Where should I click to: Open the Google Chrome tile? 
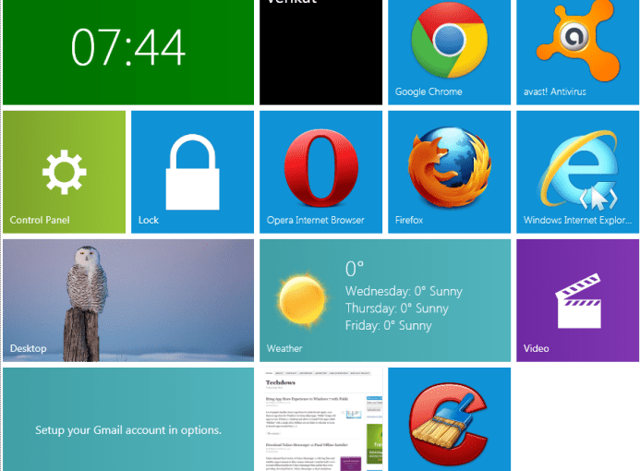[x=449, y=52]
